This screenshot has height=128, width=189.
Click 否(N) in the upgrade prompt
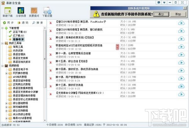[178, 14]
